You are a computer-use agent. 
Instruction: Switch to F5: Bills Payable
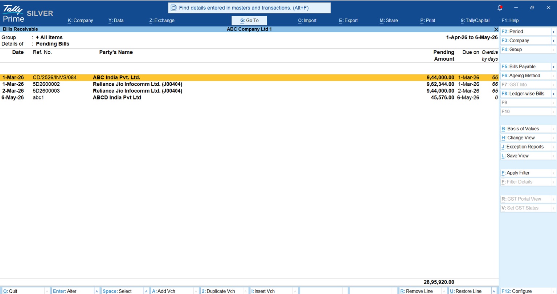(525, 67)
